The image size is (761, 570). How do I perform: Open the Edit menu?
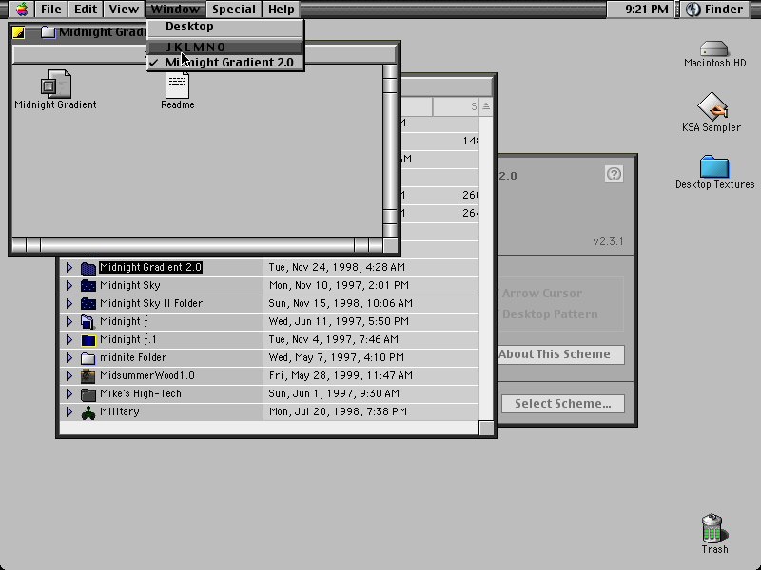click(86, 9)
